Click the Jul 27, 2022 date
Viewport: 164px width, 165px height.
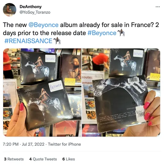click(33, 144)
